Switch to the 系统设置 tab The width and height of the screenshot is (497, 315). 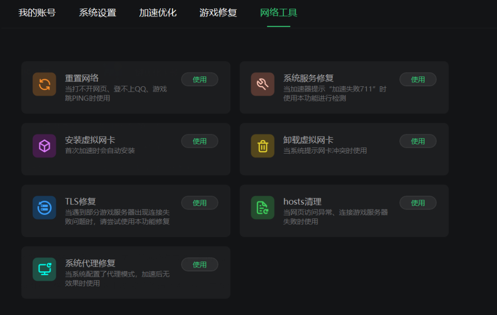[x=98, y=13]
